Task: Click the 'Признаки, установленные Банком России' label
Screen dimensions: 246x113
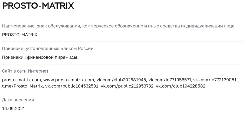Action: [48, 49]
